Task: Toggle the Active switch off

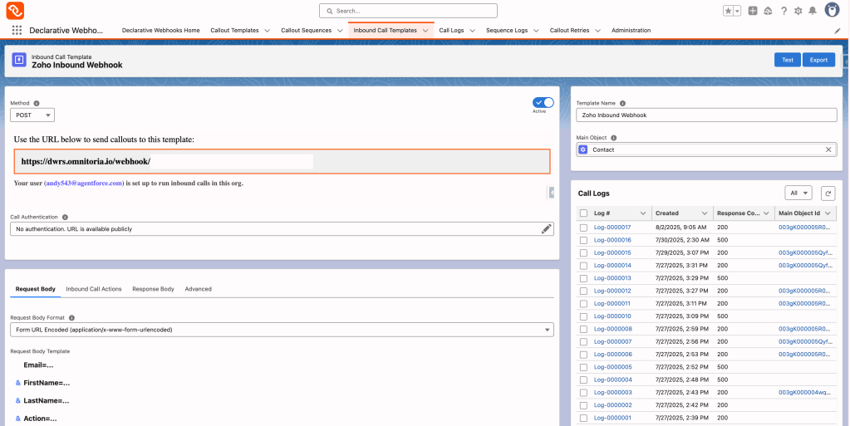Action: (x=543, y=102)
